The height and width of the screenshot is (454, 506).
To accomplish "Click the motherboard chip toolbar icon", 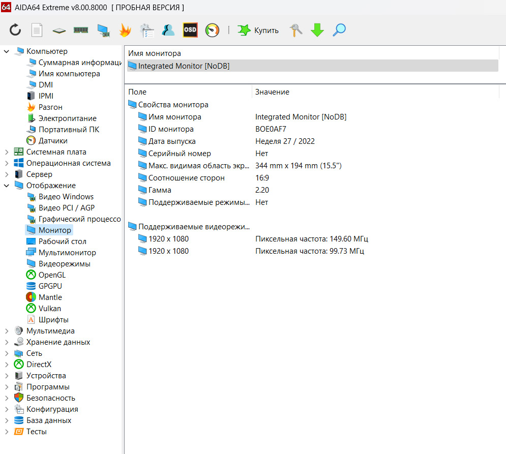I will (59, 31).
